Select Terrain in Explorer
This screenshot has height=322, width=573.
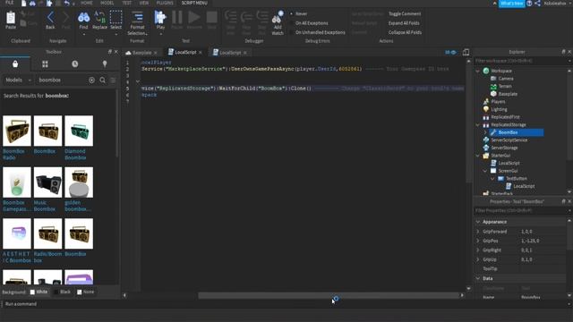click(x=505, y=86)
